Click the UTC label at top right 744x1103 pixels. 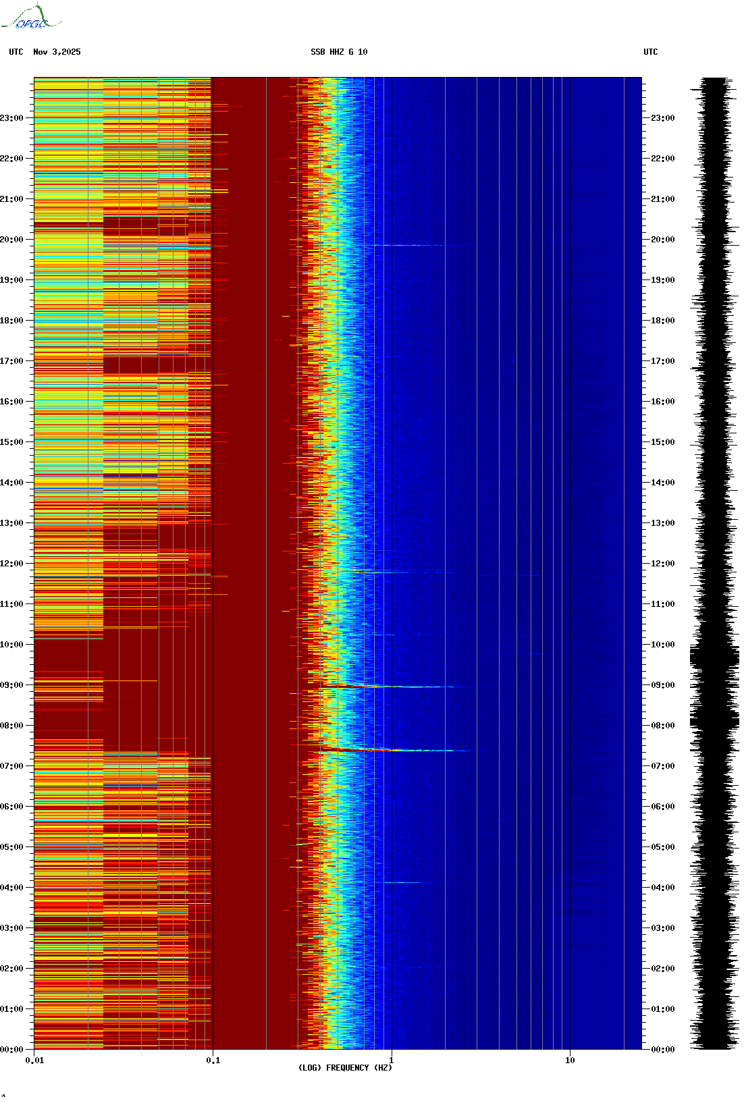(650, 52)
